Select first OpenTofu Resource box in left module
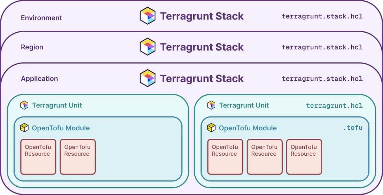383x195 pixels. pos(38,157)
